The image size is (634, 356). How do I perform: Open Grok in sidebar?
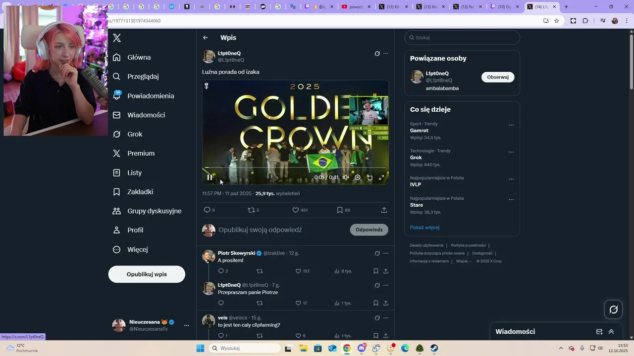(x=128, y=134)
